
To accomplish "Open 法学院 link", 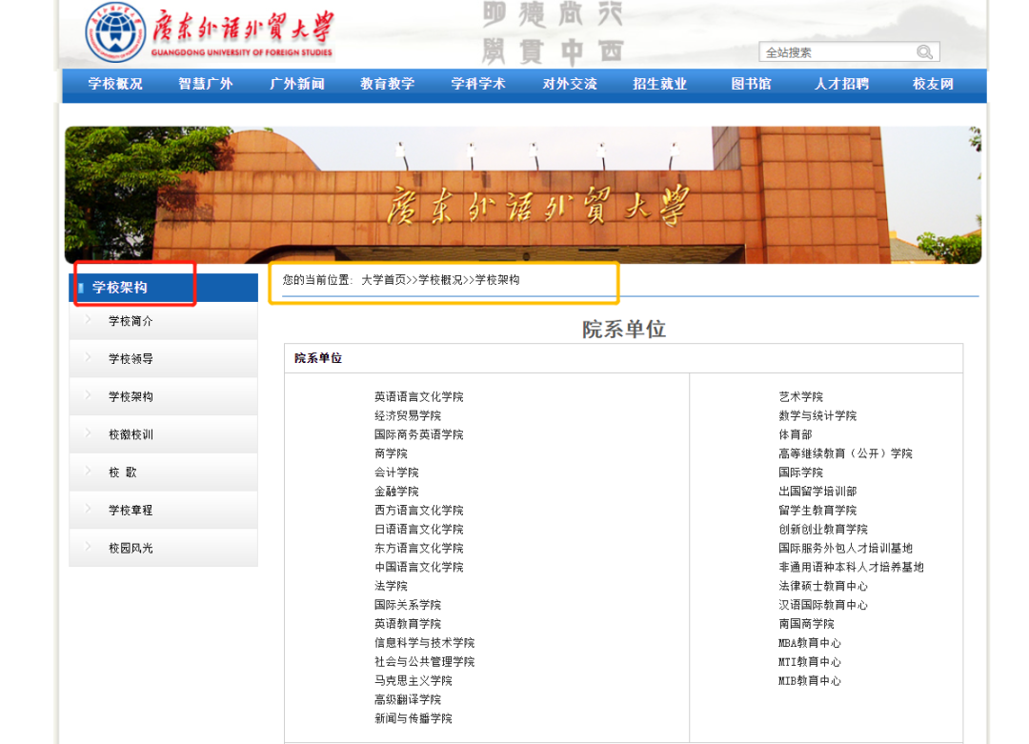I will [x=392, y=587].
